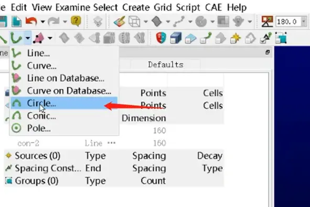The height and width of the screenshot is (207, 310).
Task: Click the dotted curve line-style icon
Action: pyautogui.click(x=179, y=21)
